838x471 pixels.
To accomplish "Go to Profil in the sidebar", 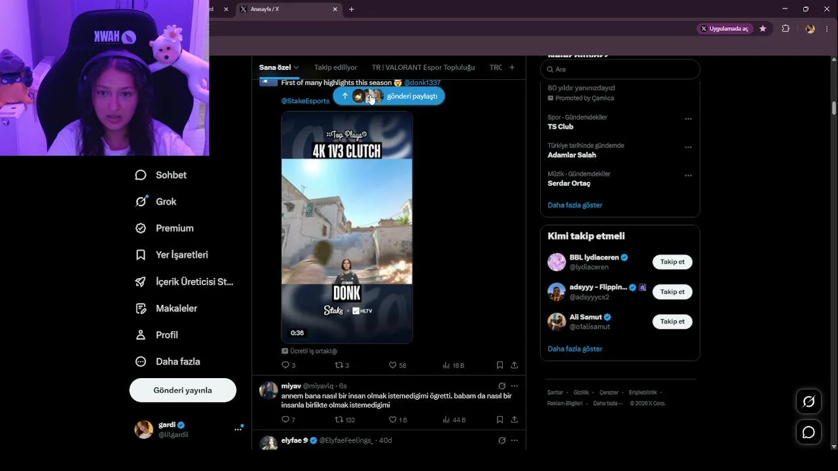I will (156, 335).
